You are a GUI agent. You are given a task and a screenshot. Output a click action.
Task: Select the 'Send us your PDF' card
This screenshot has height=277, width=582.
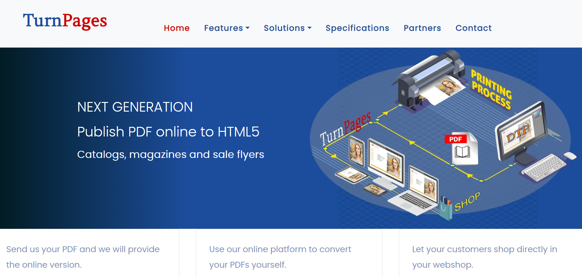coord(90,253)
